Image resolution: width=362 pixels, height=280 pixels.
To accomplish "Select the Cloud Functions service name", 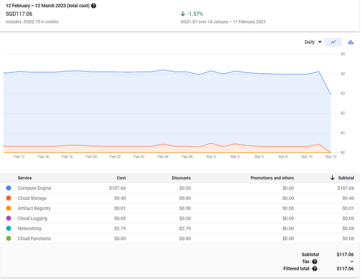I will (34, 239).
